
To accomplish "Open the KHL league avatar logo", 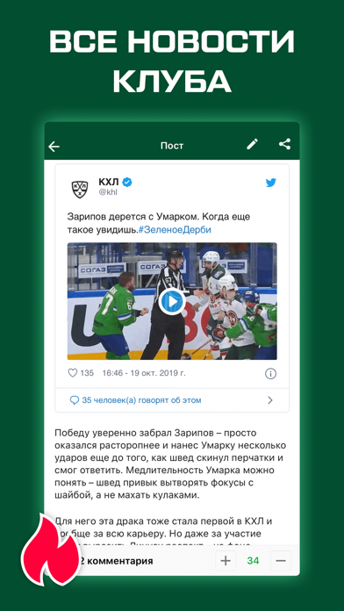I will pyautogui.click(x=80, y=189).
